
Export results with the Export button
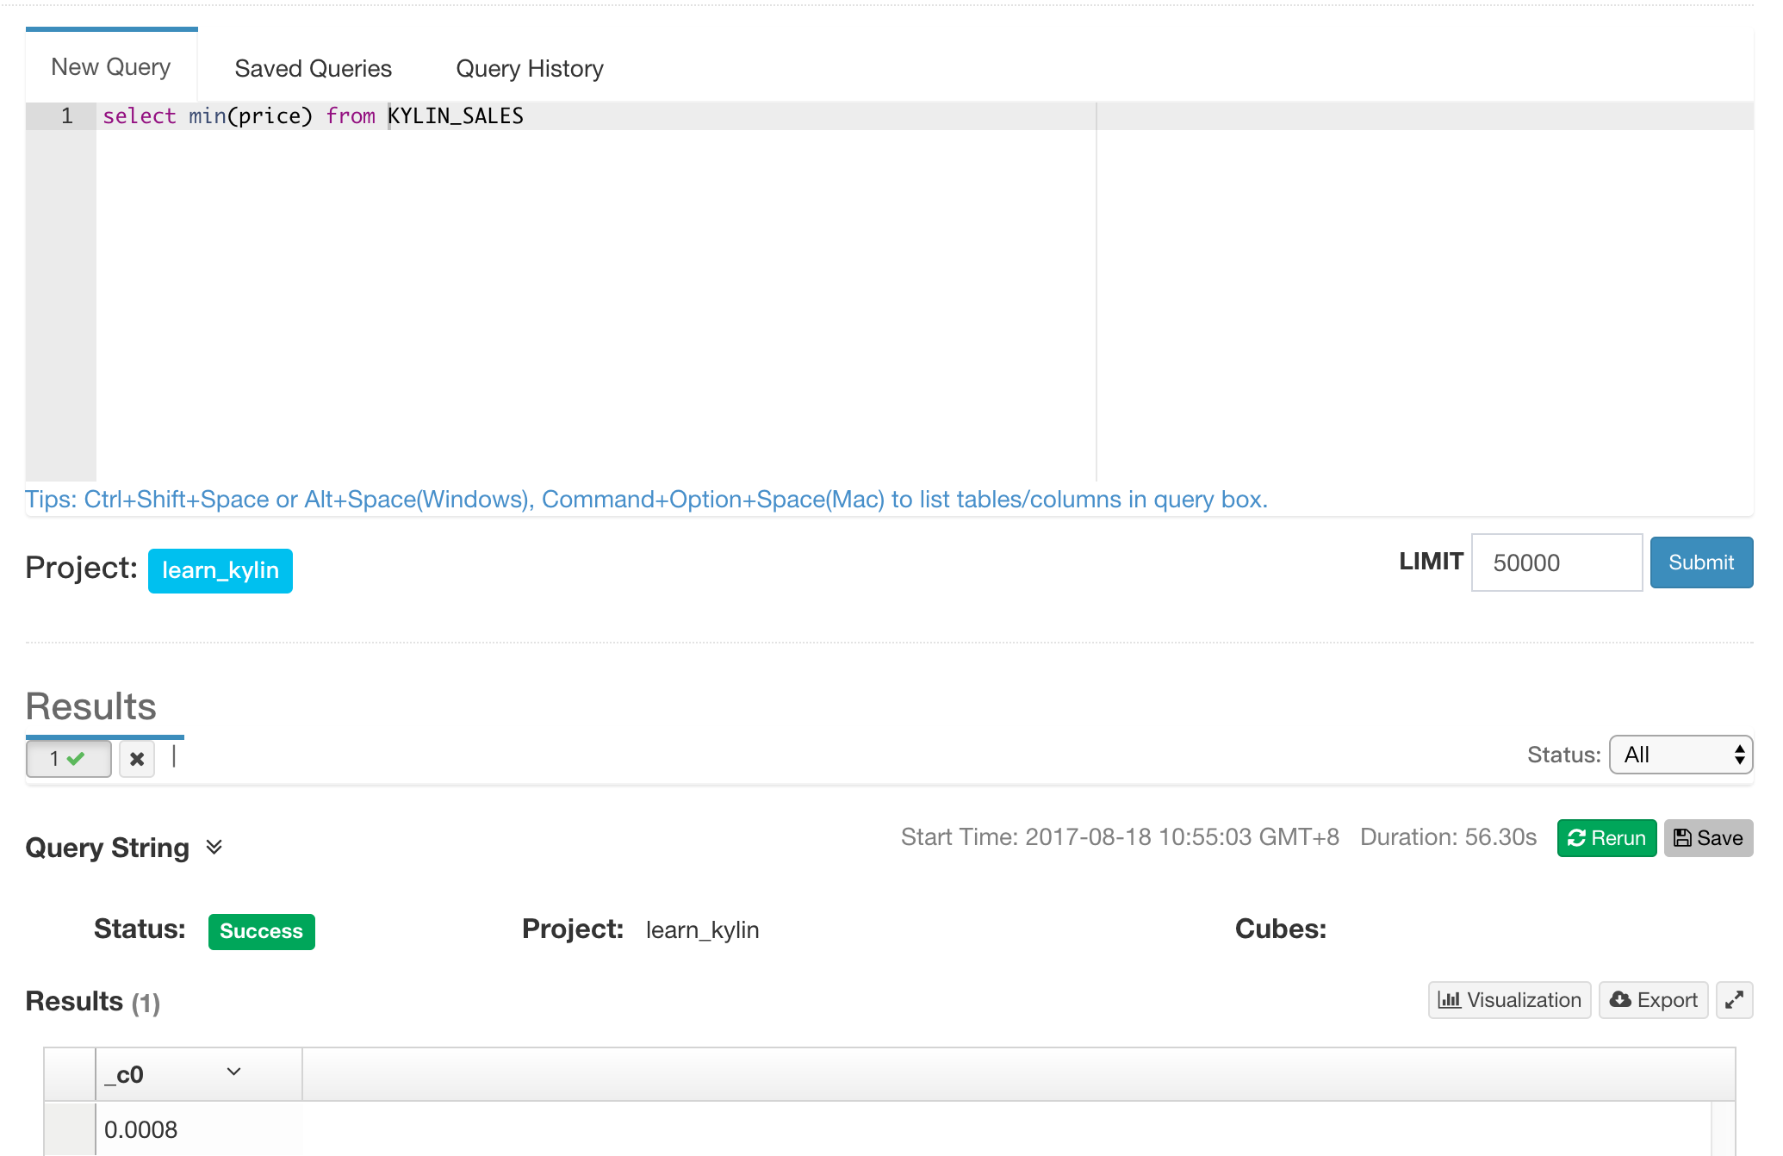[x=1653, y=1000]
